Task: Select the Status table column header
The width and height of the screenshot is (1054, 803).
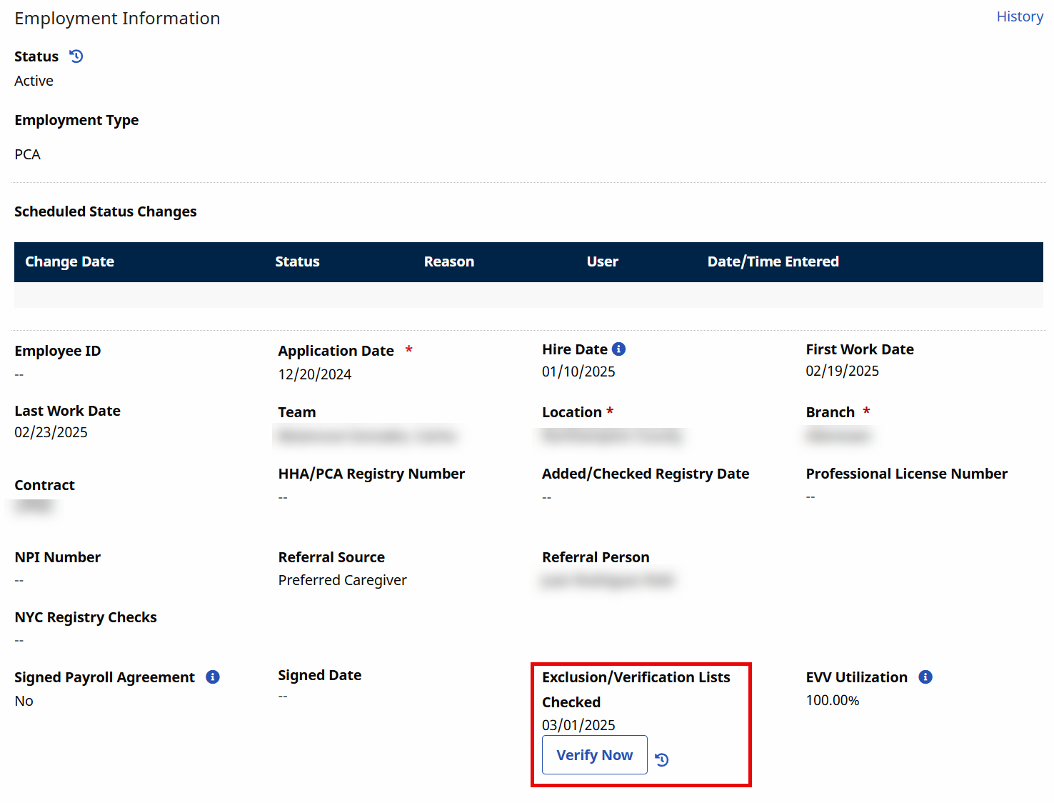Action: 297,262
